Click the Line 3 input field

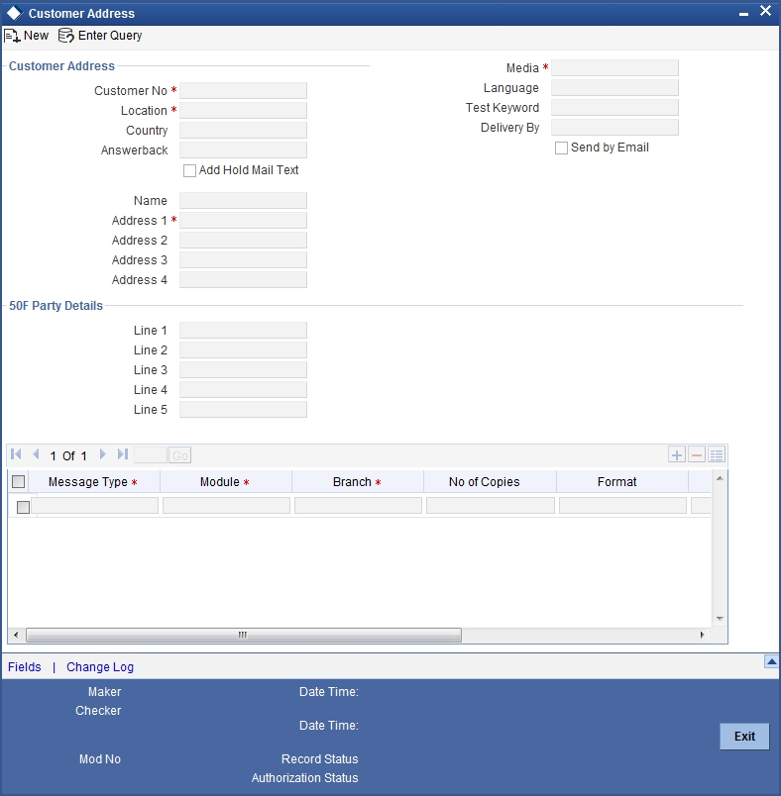click(243, 370)
